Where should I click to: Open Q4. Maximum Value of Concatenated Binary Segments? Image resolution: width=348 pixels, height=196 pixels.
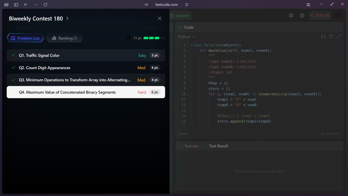pos(86,92)
